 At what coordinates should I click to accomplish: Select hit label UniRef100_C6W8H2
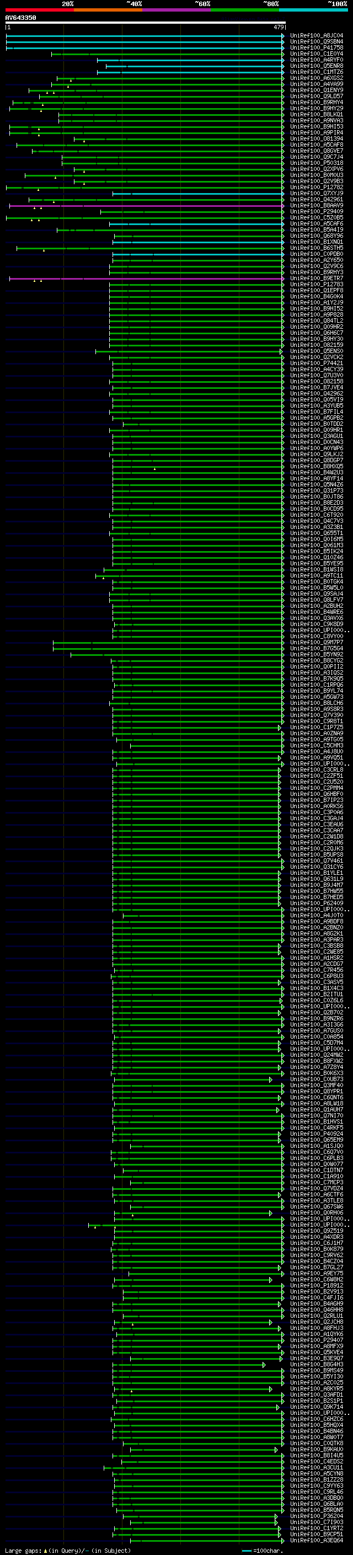pos(317,1279)
